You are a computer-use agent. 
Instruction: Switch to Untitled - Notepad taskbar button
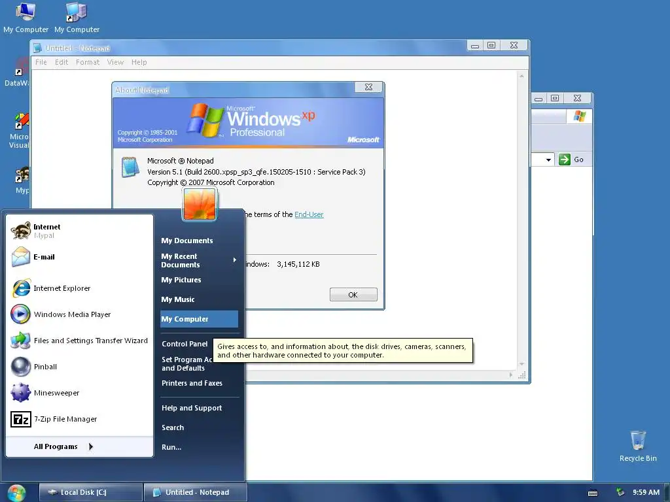pyautogui.click(x=196, y=493)
